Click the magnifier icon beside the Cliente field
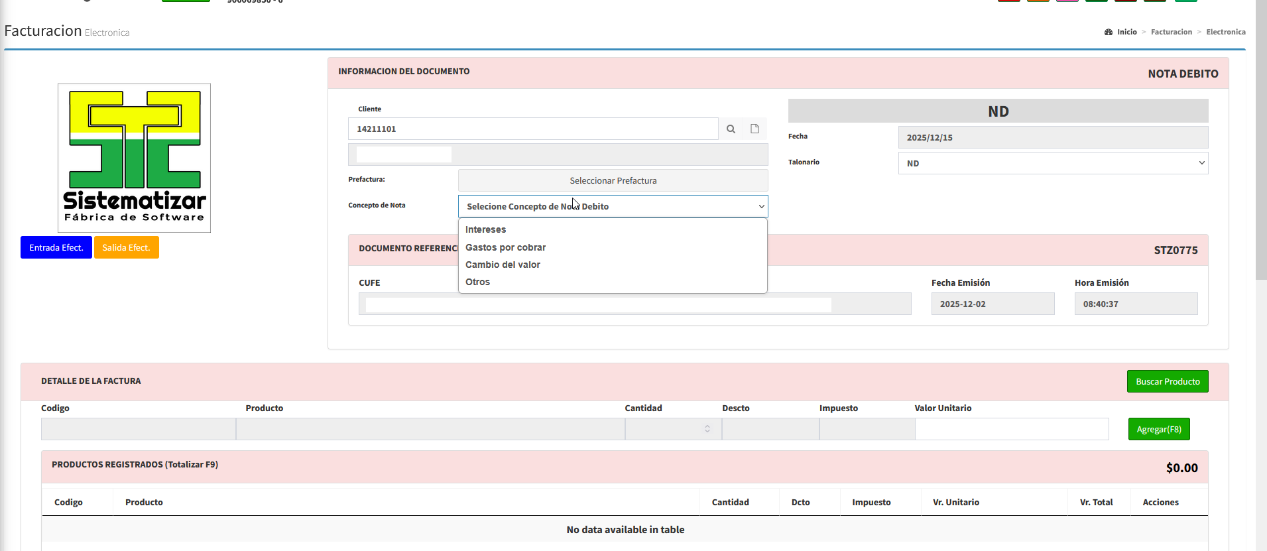 [731, 129]
